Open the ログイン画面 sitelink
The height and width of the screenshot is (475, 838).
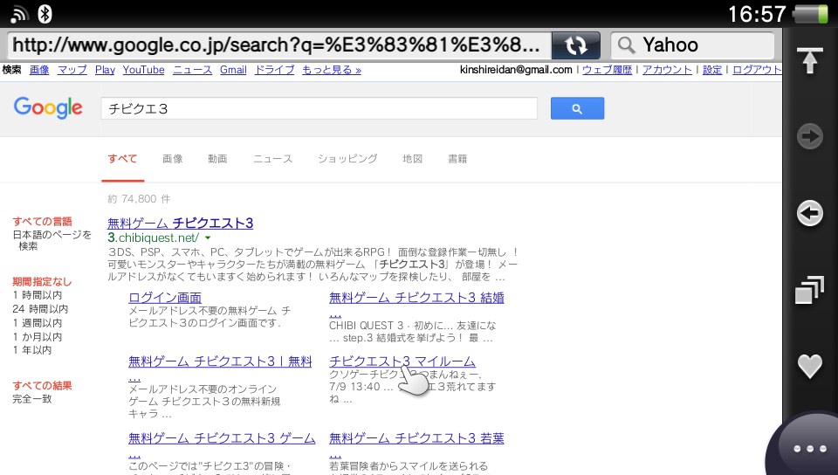coord(165,298)
